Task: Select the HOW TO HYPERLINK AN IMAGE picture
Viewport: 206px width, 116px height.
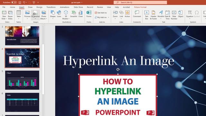Action: point(118,95)
